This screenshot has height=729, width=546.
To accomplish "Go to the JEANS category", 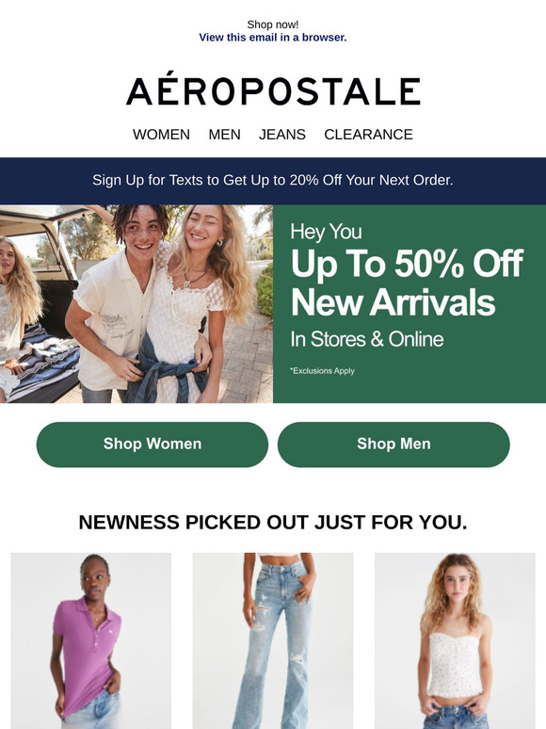I will (x=282, y=135).
